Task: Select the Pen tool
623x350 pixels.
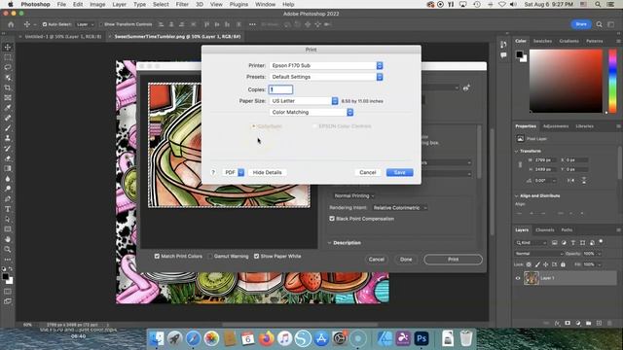Action: pyautogui.click(x=8, y=198)
